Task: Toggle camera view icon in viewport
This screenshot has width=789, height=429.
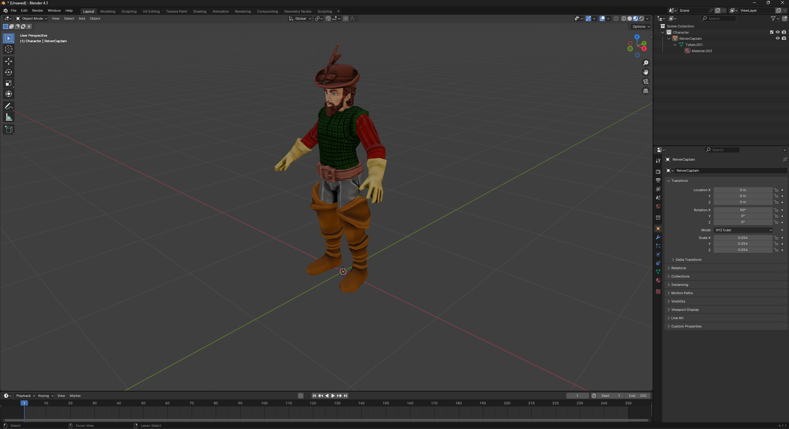Action: tap(645, 81)
